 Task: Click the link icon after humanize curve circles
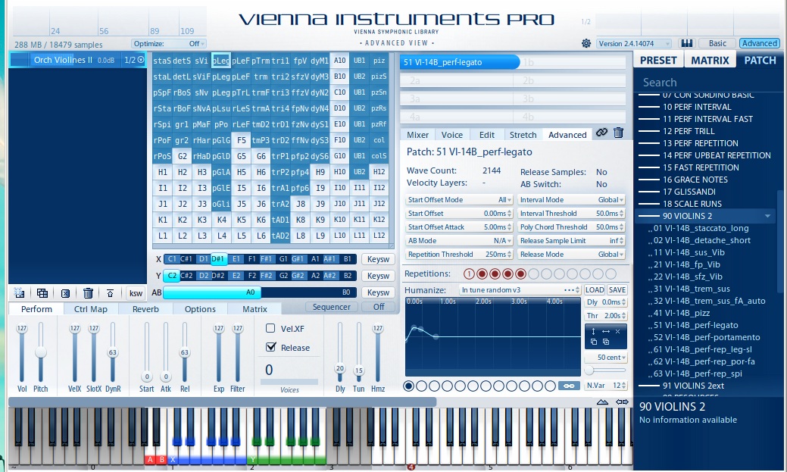[x=569, y=386]
